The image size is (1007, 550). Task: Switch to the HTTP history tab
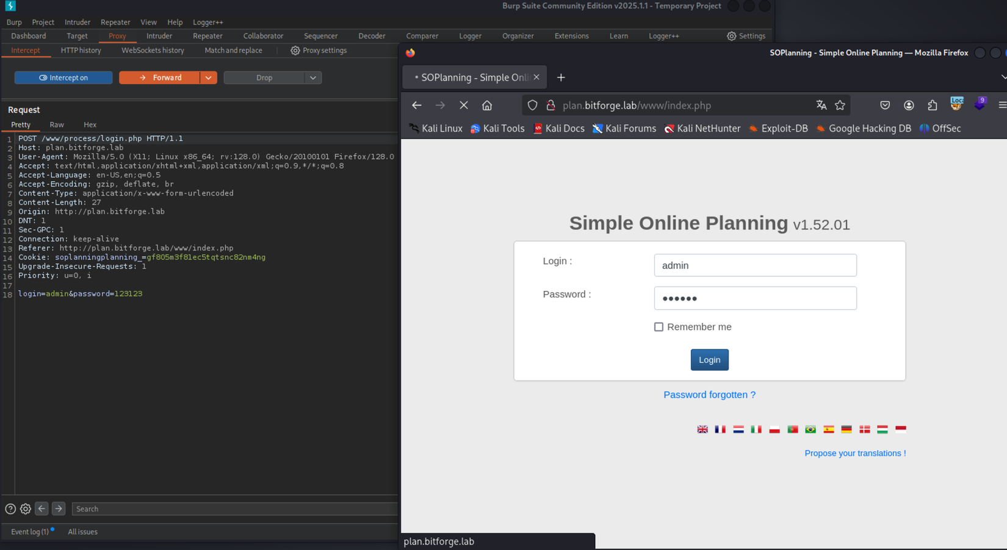(x=81, y=51)
